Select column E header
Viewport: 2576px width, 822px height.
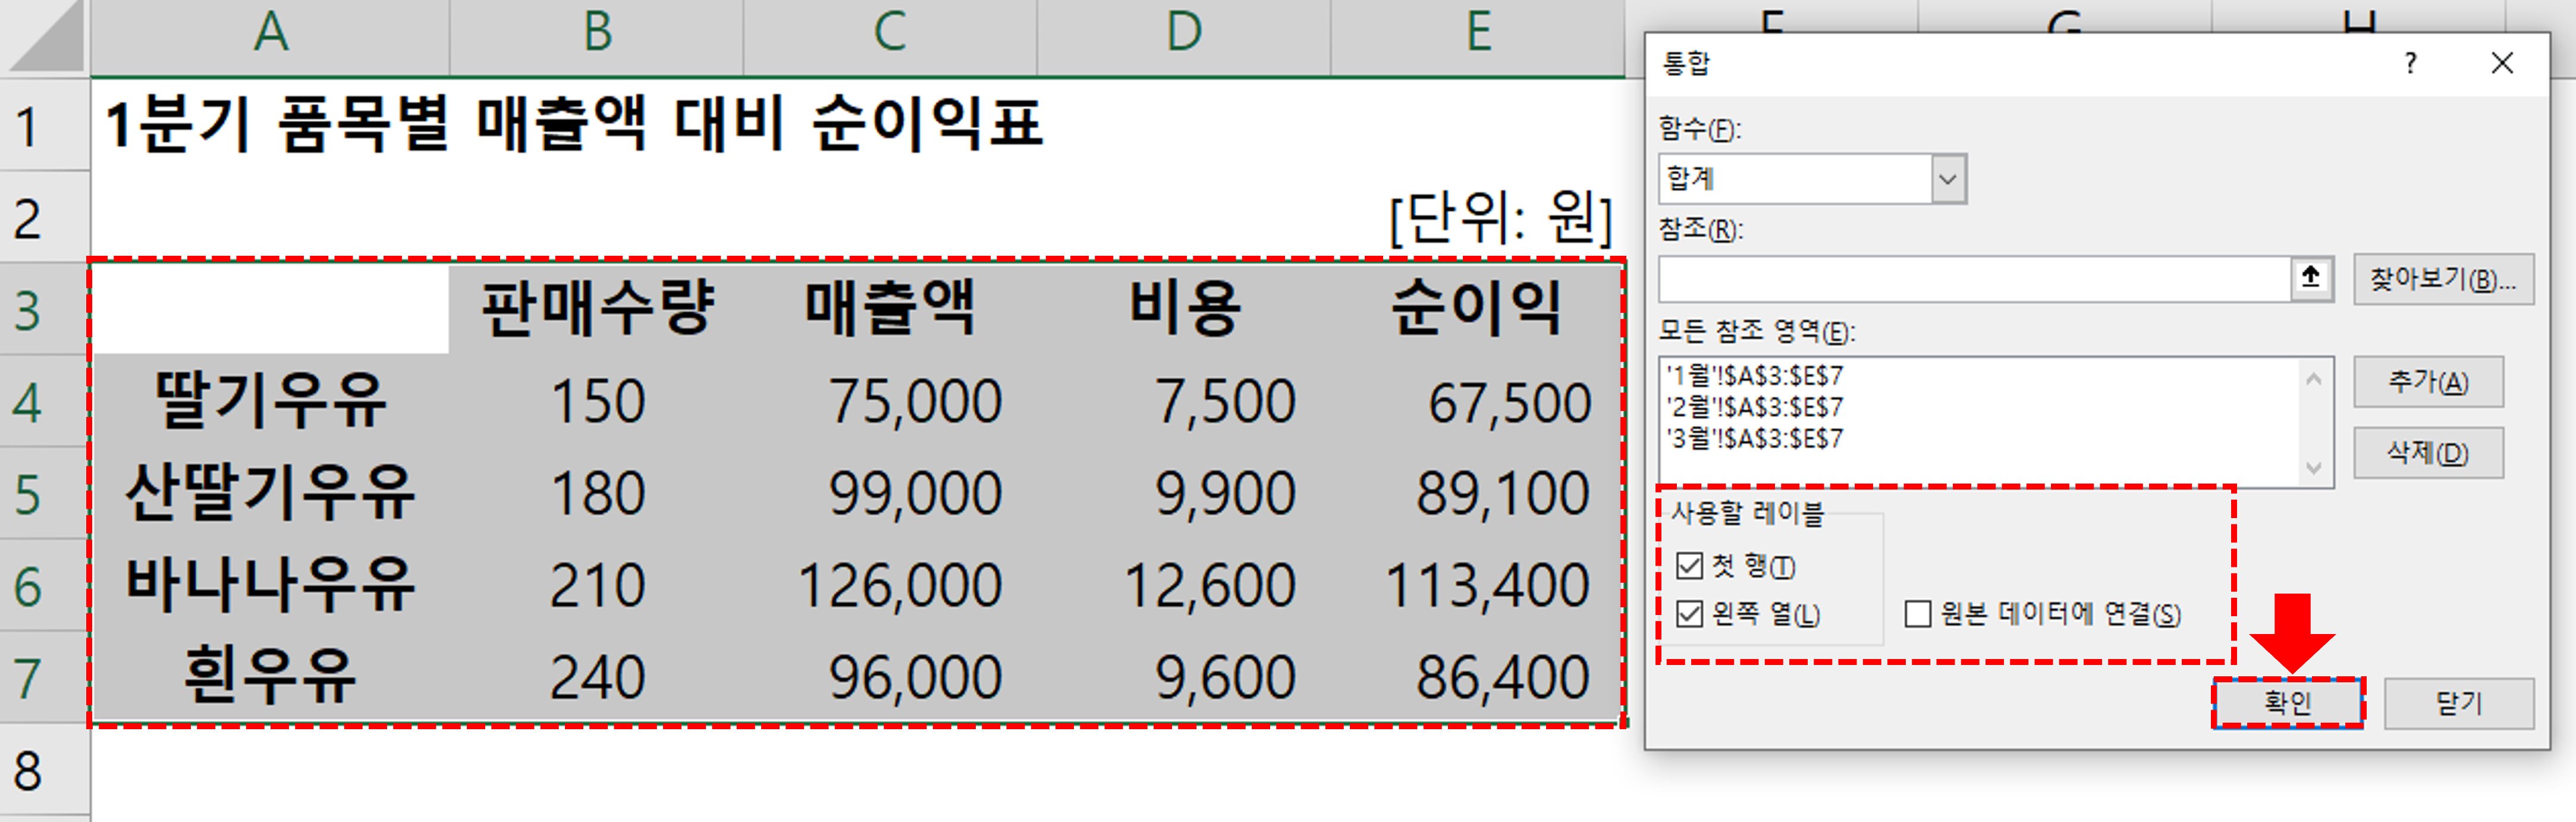pos(1478,36)
